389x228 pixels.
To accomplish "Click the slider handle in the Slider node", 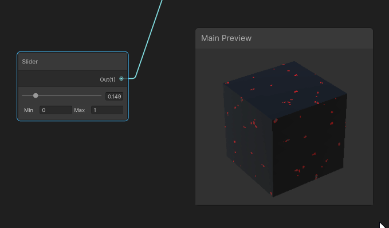I will [36, 95].
